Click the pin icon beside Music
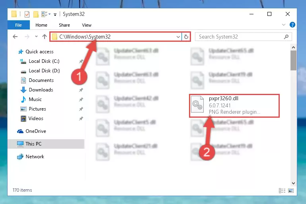This screenshot has height=204, width=306. coord(81,99)
